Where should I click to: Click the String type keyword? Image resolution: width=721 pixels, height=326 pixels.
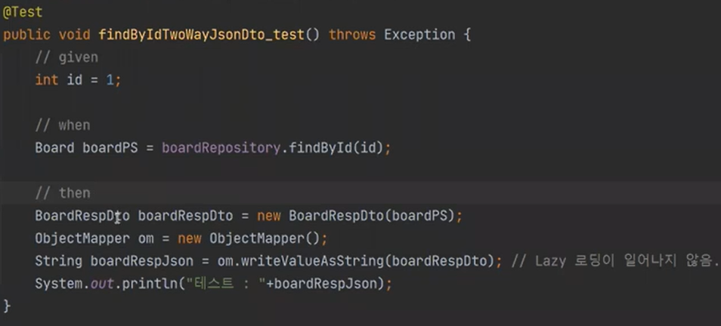pyautogui.click(x=58, y=261)
